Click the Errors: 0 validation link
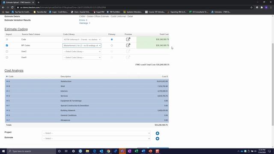The image size is (274, 154). [83, 20]
